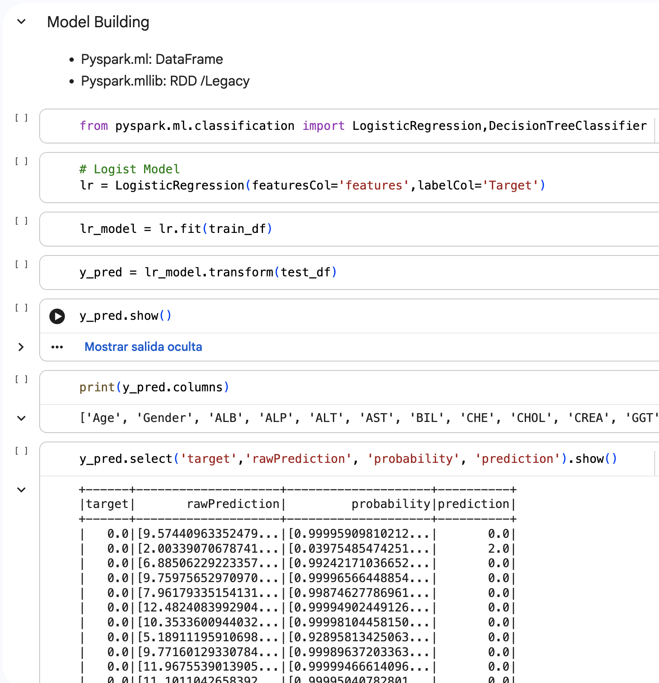The image size is (659, 683).
Task: Run the y_pred.show() cell
Action: coord(57,316)
